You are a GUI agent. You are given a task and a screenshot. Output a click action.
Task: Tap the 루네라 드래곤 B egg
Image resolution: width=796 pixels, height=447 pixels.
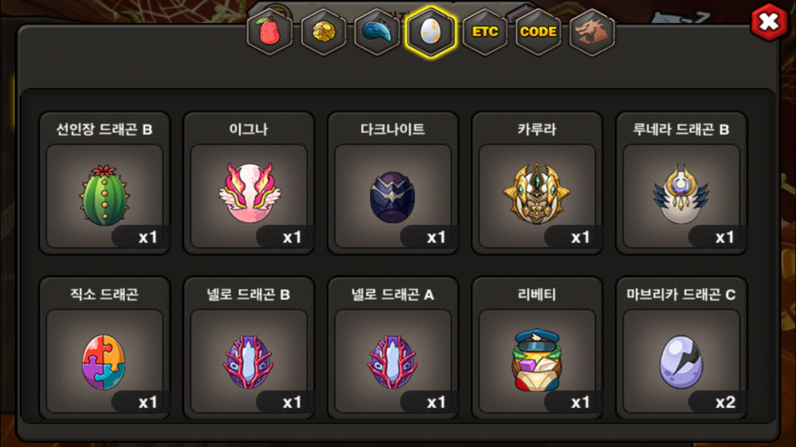[681, 183]
